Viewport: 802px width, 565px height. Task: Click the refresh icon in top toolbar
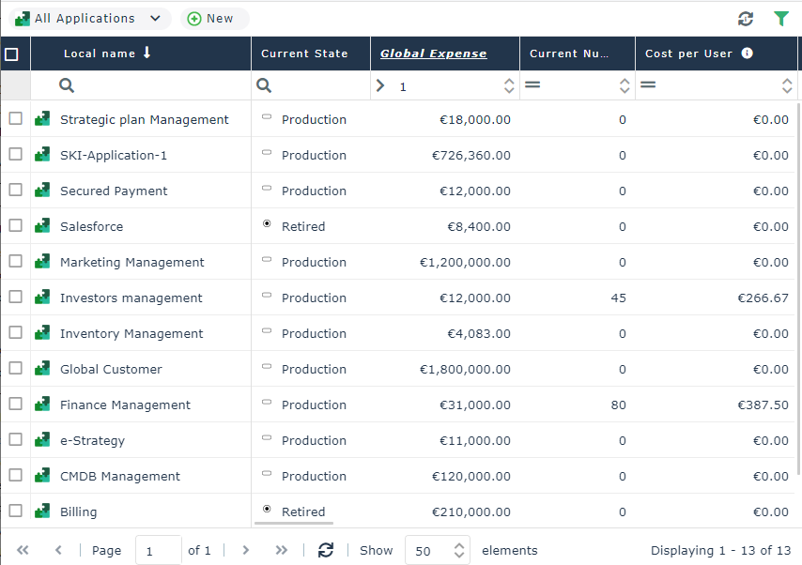(x=746, y=19)
